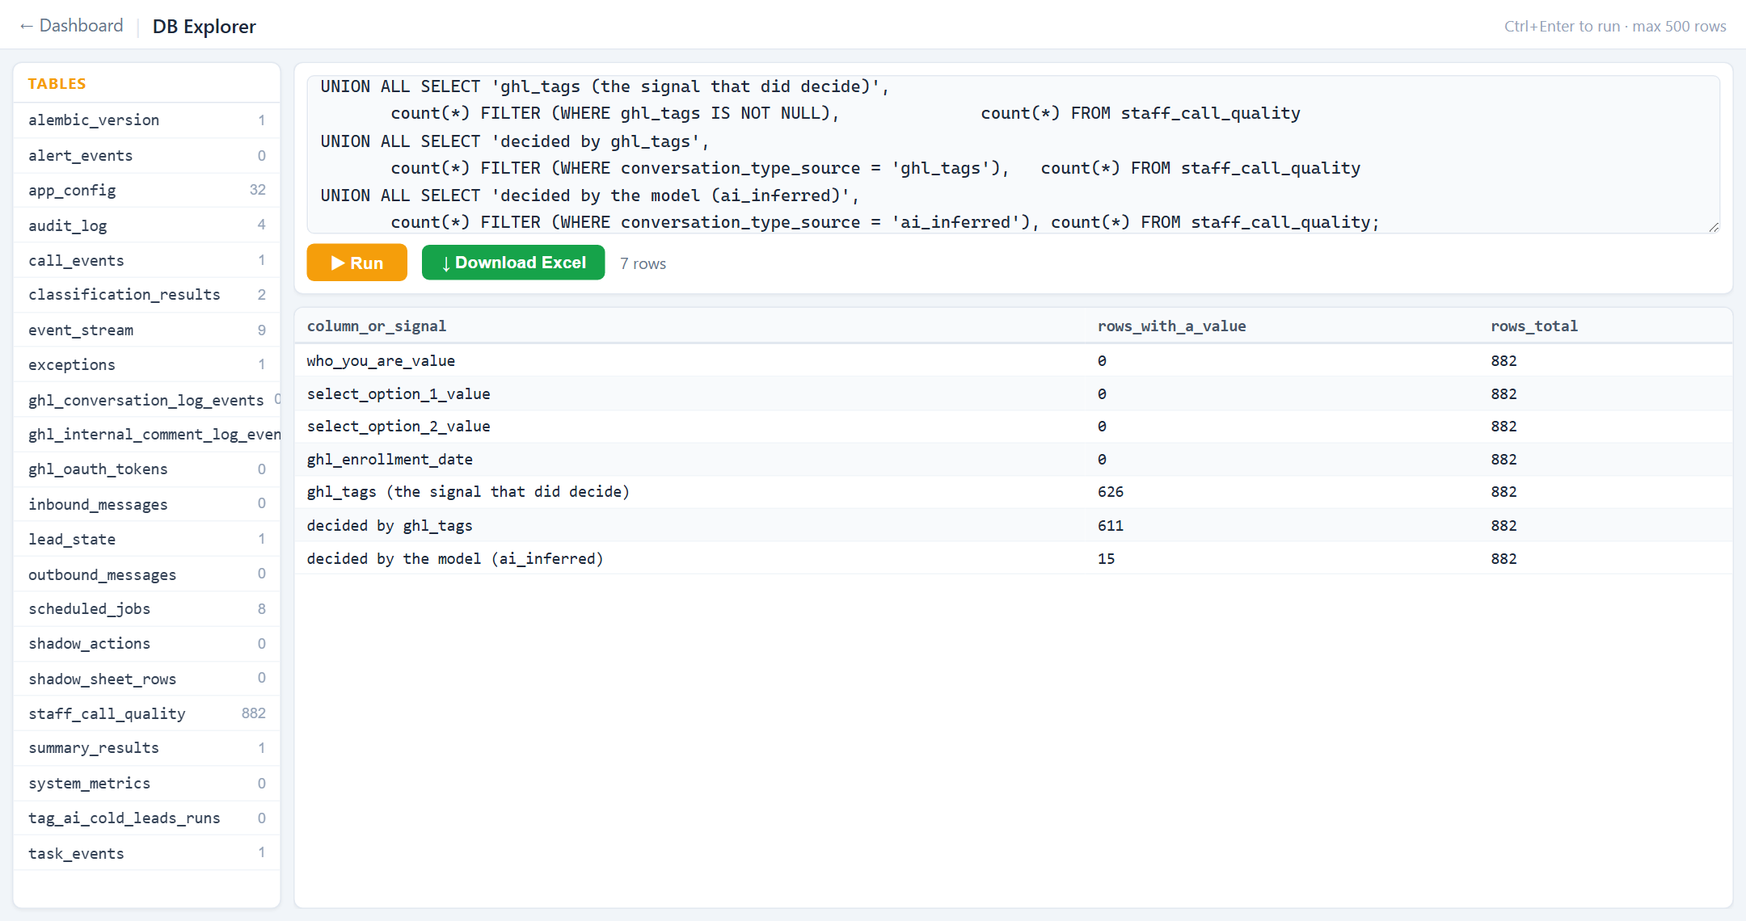Open the staff_call_quality table
The height and width of the screenshot is (921, 1746).
click(146, 713)
